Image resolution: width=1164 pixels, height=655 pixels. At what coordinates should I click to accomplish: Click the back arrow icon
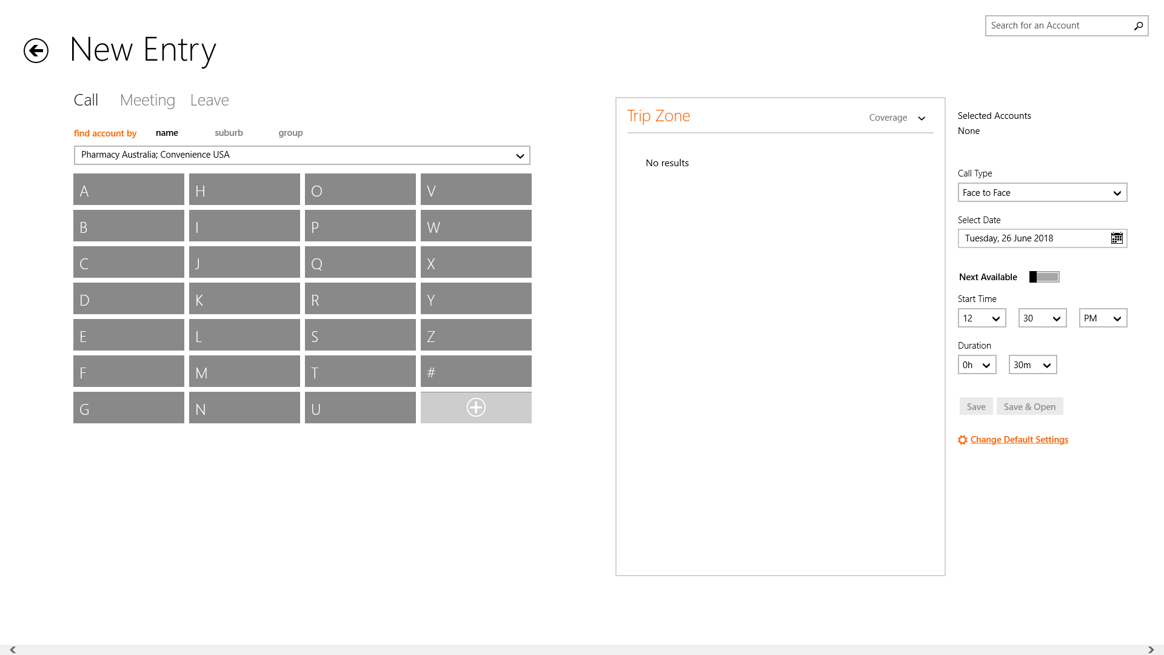point(36,50)
